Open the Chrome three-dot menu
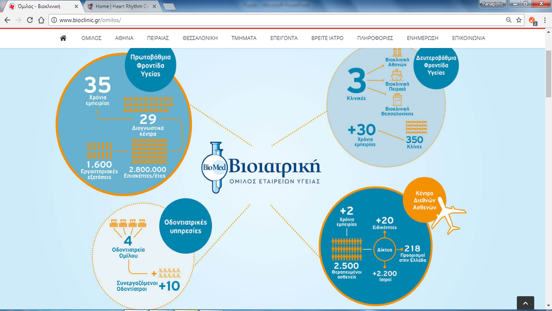 click(545, 20)
